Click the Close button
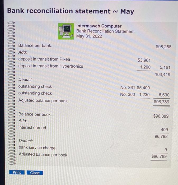 [x=35, y=173]
